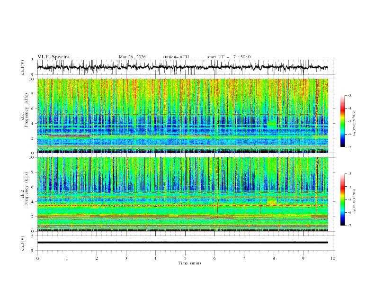Screen dimensions: 375x290
Task: Click inside the ch.2 spectrogram panel
Action: [x=182, y=194]
